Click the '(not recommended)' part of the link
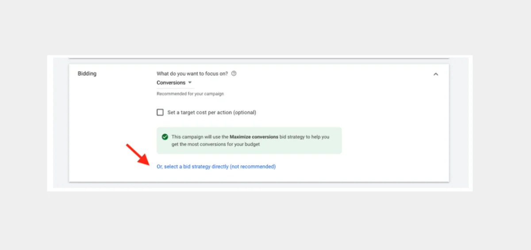 [253, 167]
